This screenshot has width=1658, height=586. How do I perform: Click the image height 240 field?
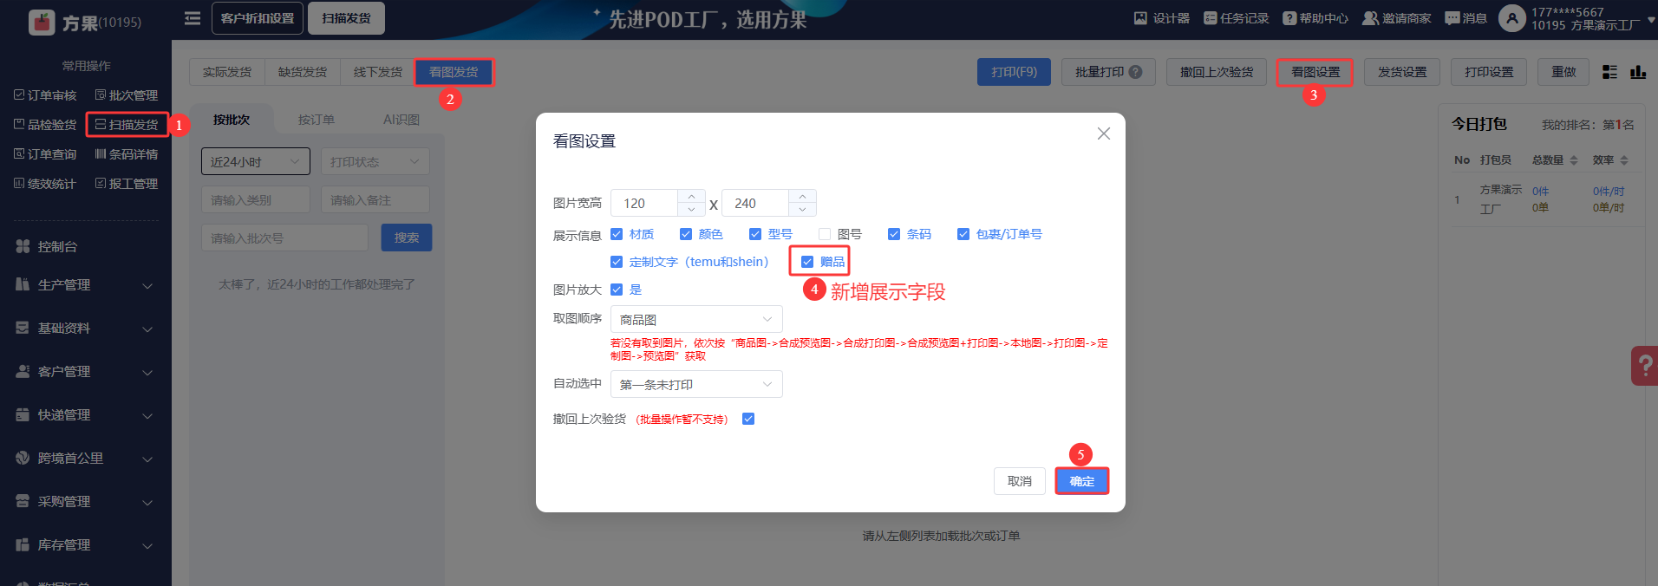(x=755, y=203)
